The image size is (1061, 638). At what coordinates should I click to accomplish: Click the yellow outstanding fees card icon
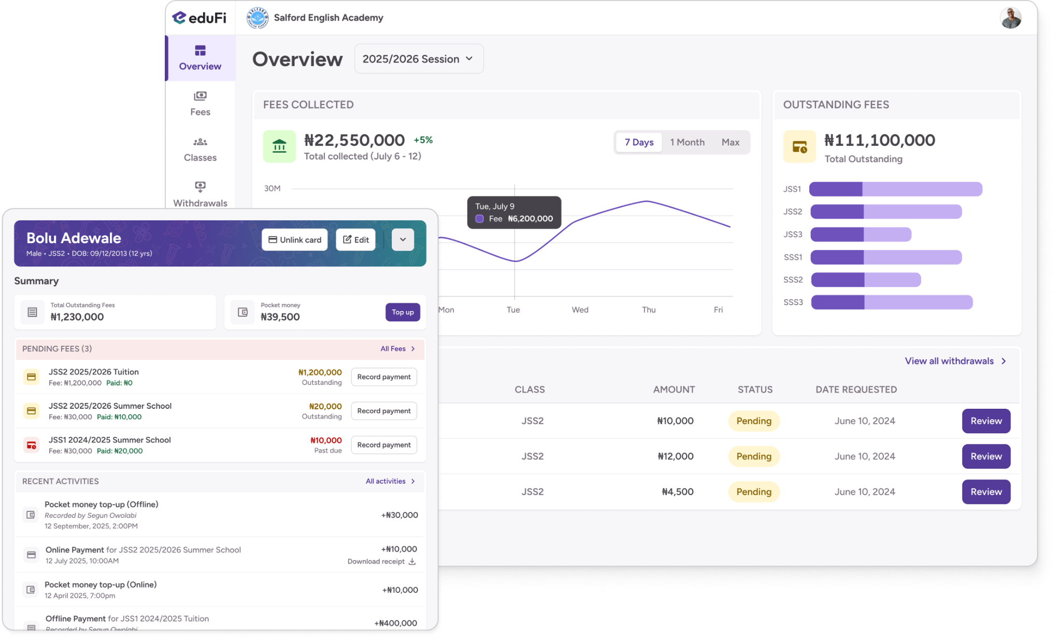(799, 146)
